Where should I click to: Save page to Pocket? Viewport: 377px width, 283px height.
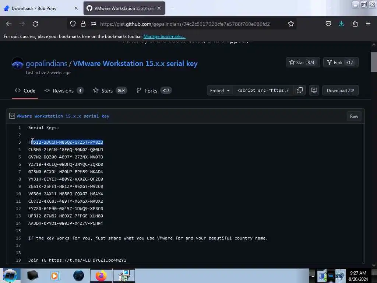click(328, 24)
